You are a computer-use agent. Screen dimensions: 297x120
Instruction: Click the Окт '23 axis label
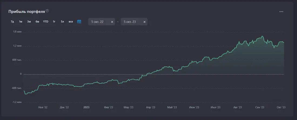(281, 107)
